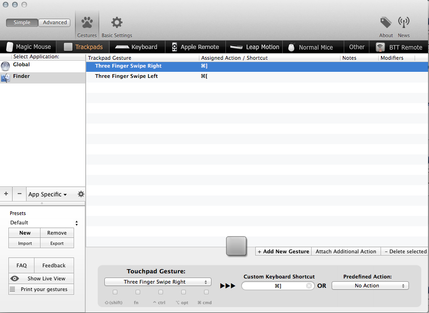429x313 pixels.
Task: Switch to the Normal Mice tab
Action: click(313, 47)
